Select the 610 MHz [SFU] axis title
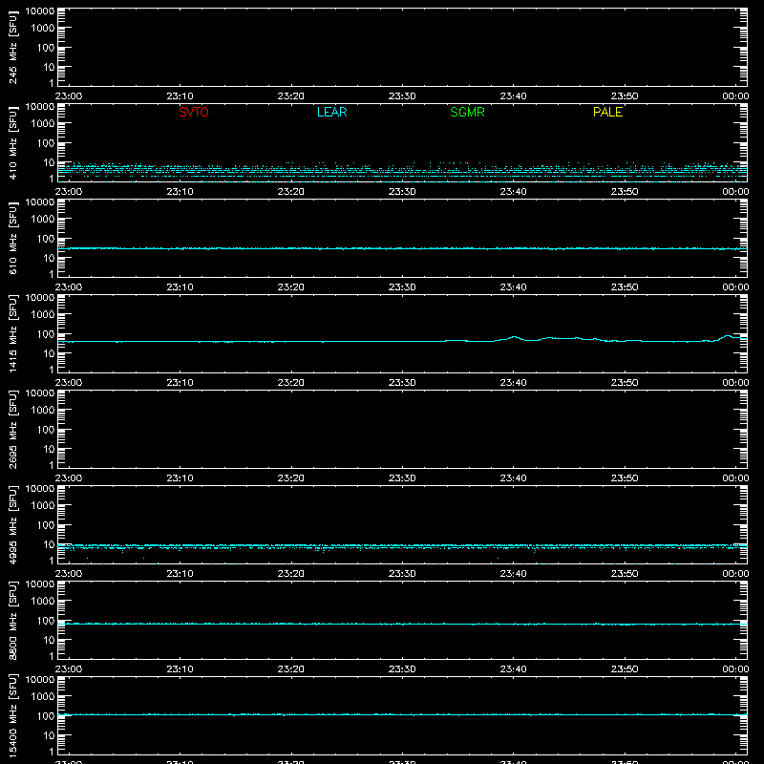This screenshot has width=764, height=764. click(12, 238)
